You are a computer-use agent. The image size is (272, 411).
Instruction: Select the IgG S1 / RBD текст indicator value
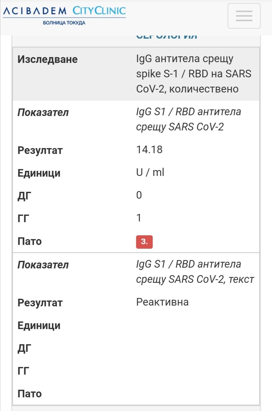195,272
